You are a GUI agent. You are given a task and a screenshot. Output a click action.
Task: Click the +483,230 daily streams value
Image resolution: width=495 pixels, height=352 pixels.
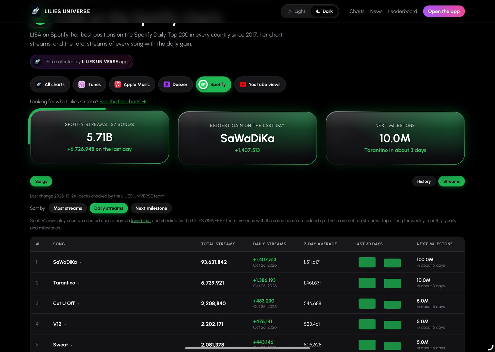tap(264, 301)
